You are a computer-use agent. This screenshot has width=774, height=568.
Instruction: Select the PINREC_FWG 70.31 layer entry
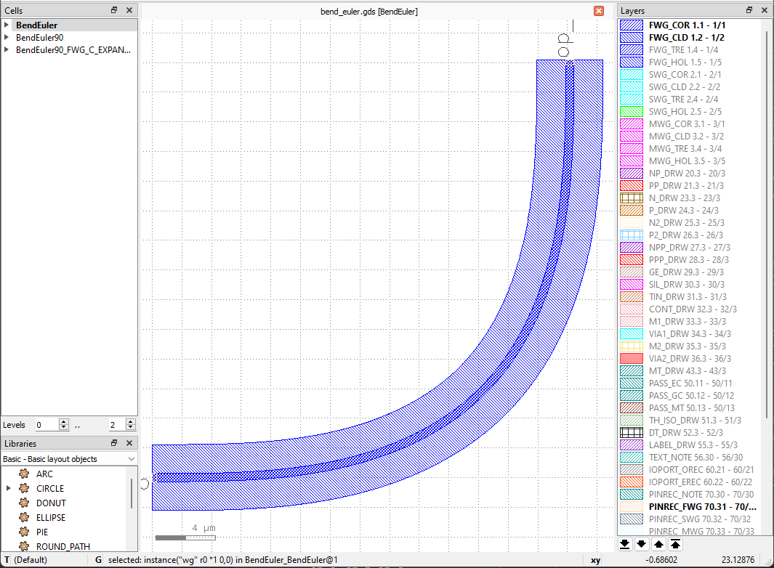690,506
